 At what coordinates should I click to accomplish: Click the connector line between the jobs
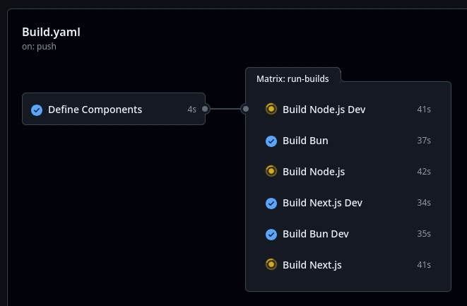click(x=225, y=109)
